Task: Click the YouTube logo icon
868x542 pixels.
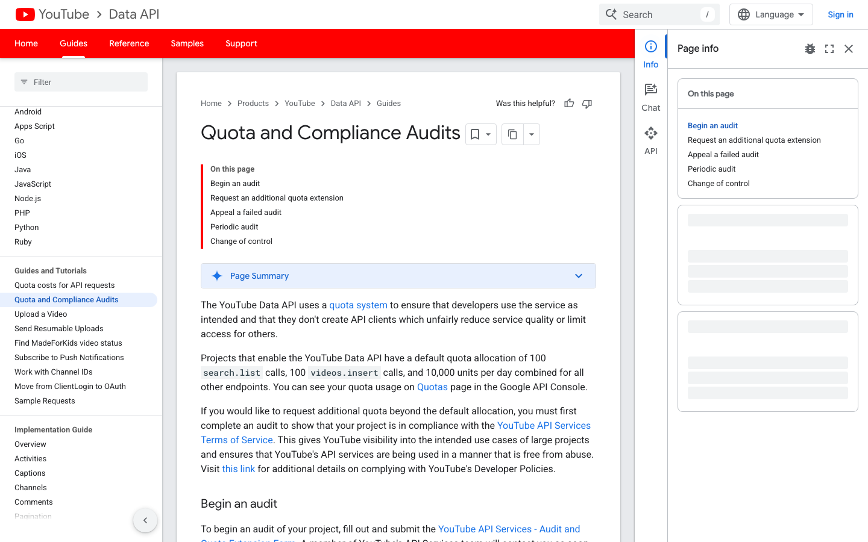Action: tap(25, 14)
